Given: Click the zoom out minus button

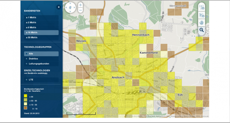Looking at the screenshot, I should point(80,10).
